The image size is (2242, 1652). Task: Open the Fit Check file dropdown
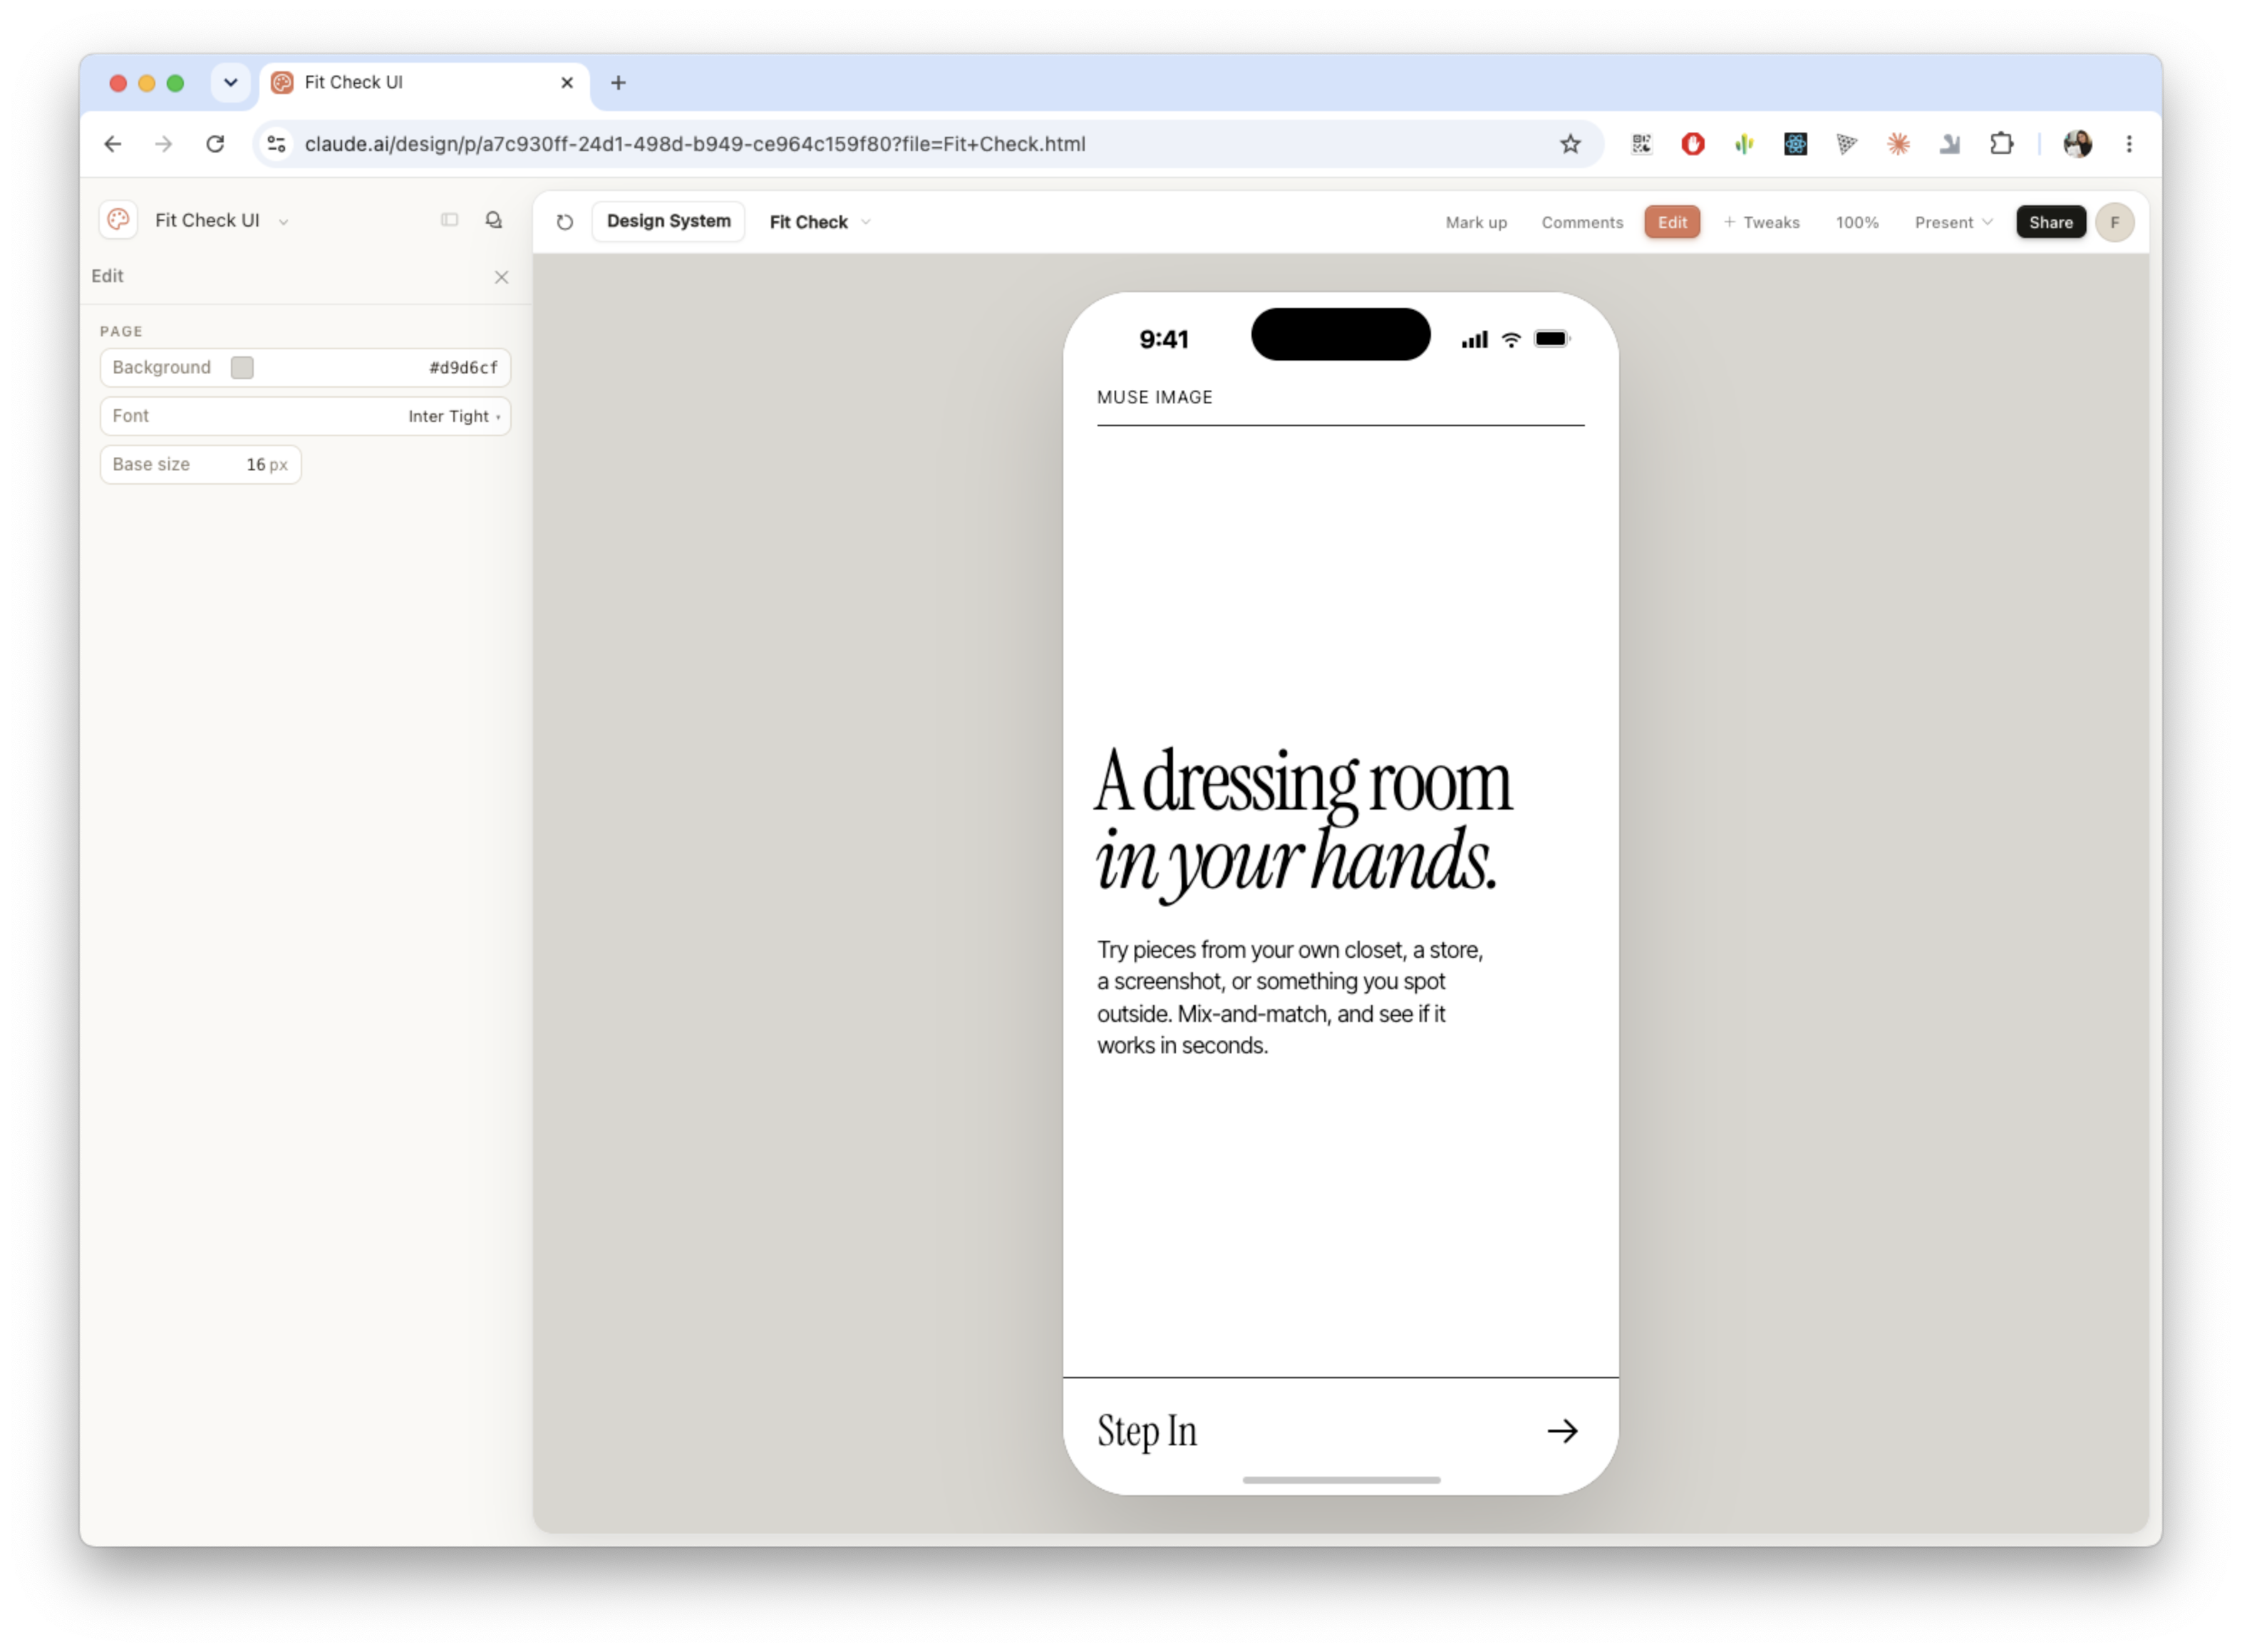819,222
